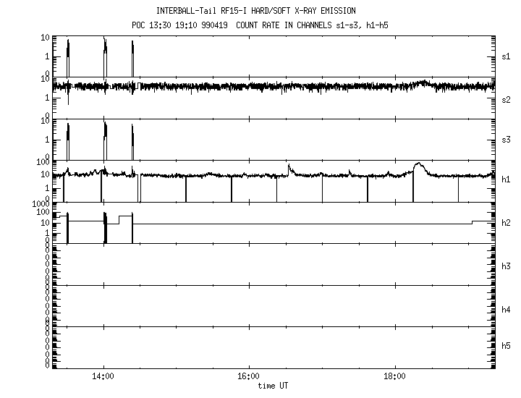Click the s2 channel label

click(x=507, y=99)
